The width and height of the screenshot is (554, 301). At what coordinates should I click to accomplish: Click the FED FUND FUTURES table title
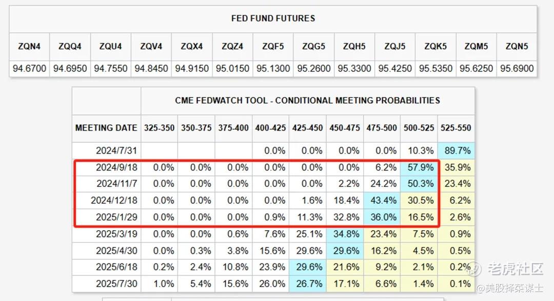pos(273,18)
